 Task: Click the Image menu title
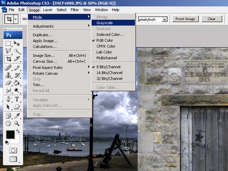34,10
